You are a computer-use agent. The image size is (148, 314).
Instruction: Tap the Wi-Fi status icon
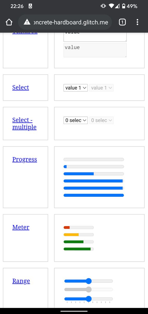point(112,6)
